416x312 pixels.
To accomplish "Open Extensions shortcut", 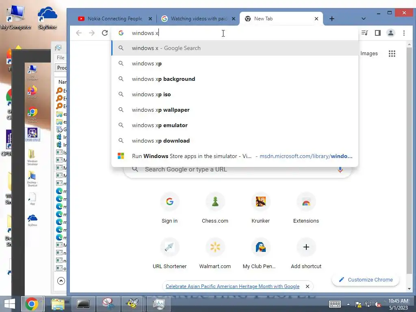I will 306,208.
